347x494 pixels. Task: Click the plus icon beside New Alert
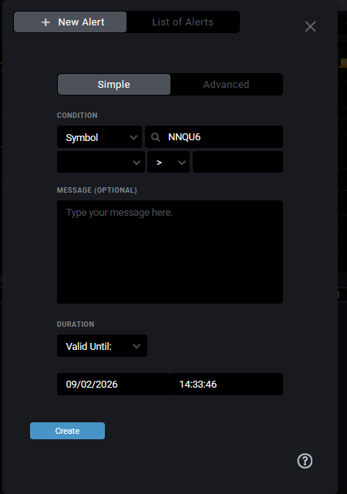[x=45, y=22]
